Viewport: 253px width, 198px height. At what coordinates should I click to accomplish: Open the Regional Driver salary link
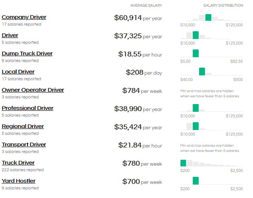tap(23, 126)
